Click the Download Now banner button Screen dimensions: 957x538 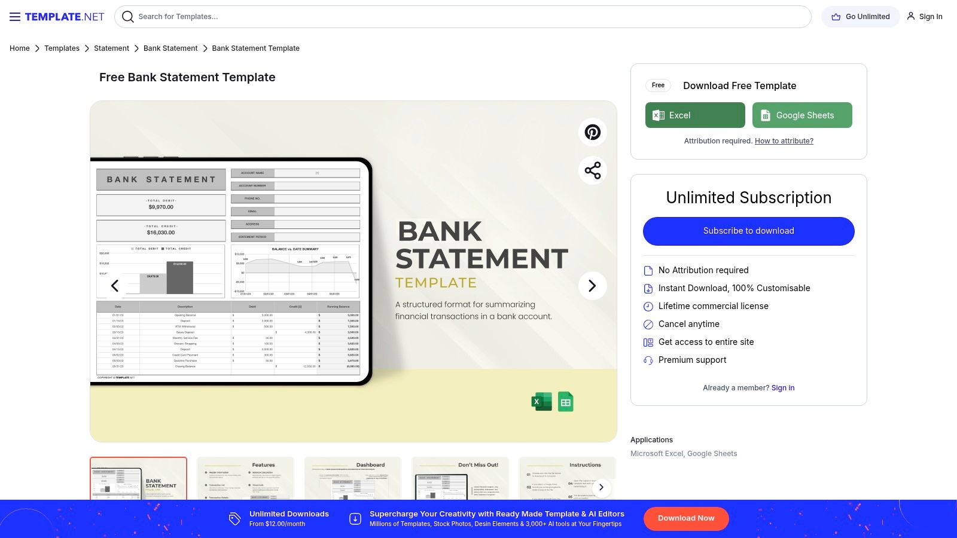coord(686,518)
